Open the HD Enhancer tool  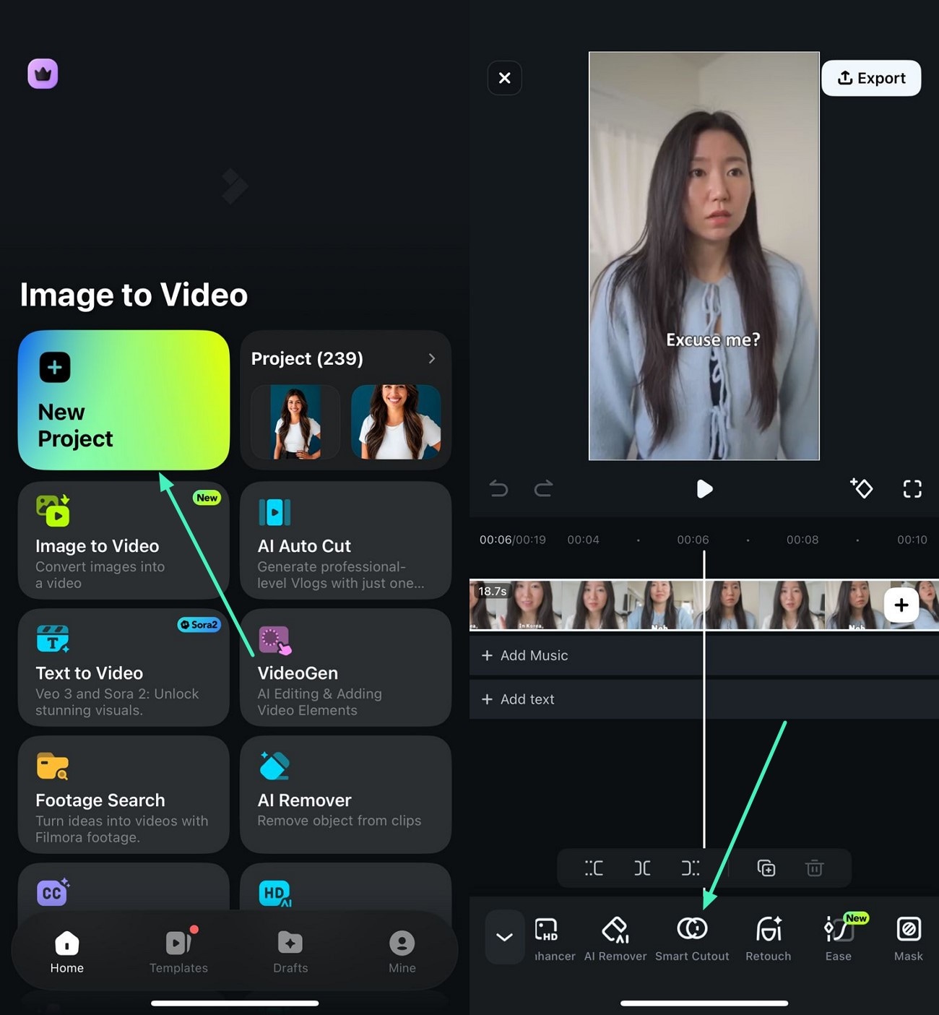coord(548,936)
